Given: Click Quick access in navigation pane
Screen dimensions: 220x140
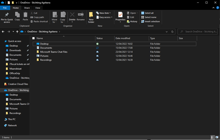Looking at the screenshot, I should coord(15,41).
